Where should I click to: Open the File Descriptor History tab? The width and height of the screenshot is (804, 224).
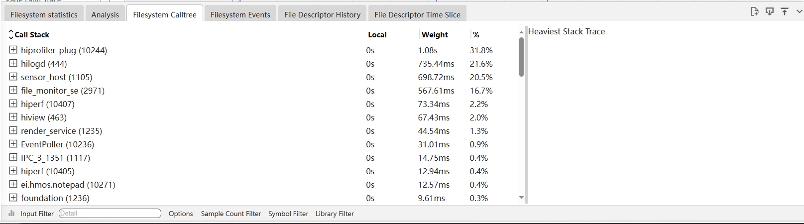point(322,14)
